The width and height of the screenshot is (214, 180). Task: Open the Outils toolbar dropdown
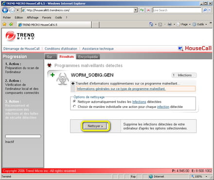click(199, 24)
